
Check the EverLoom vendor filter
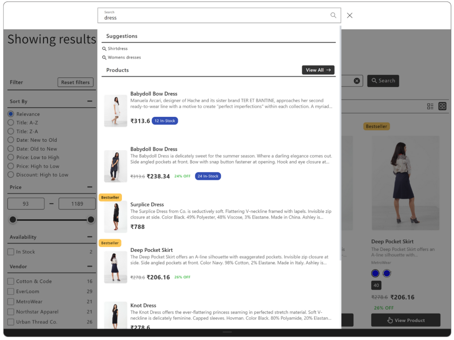pyautogui.click(x=11, y=291)
